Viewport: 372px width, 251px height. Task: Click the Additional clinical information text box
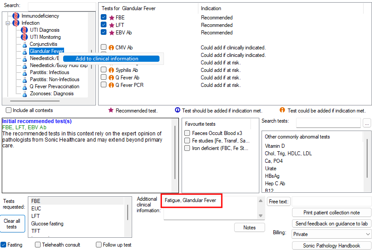coord(211,208)
